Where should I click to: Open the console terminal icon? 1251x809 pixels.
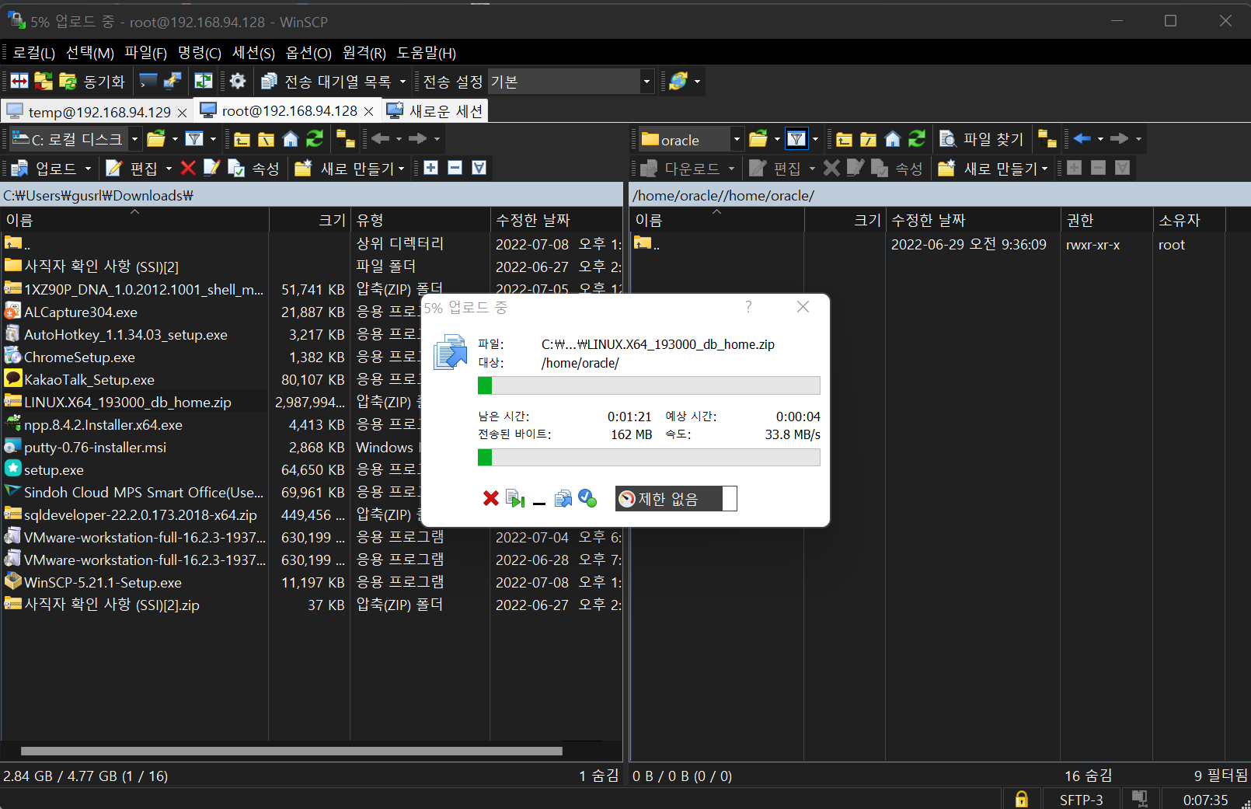(148, 81)
